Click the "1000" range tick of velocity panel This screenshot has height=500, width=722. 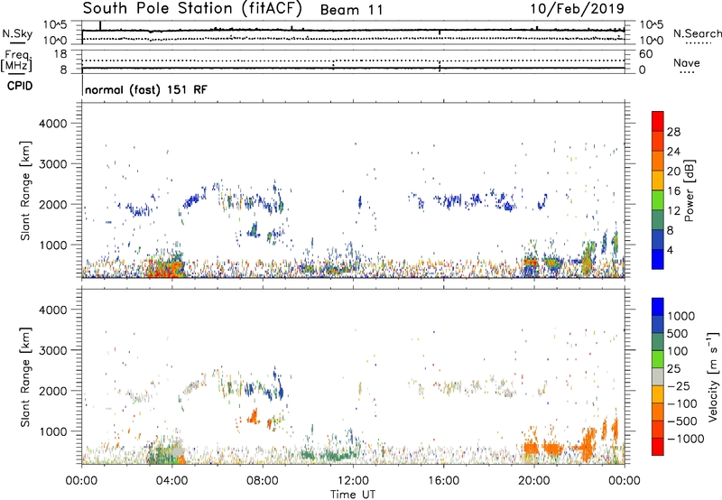[52, 431]
